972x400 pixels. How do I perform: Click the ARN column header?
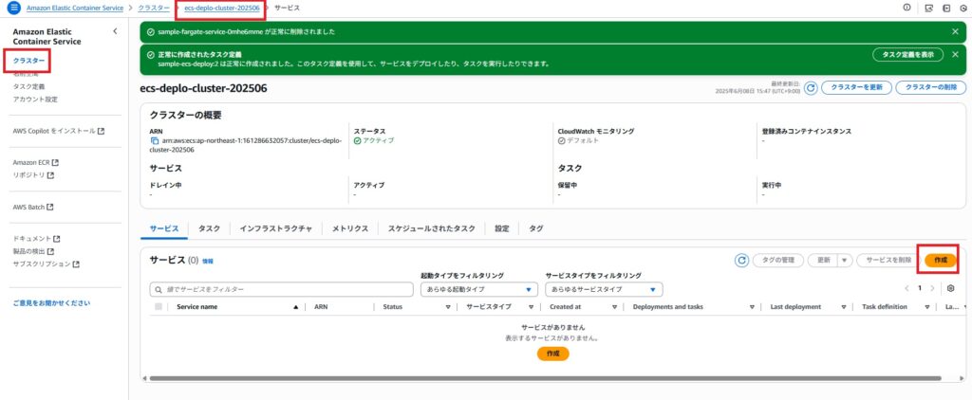321,307
